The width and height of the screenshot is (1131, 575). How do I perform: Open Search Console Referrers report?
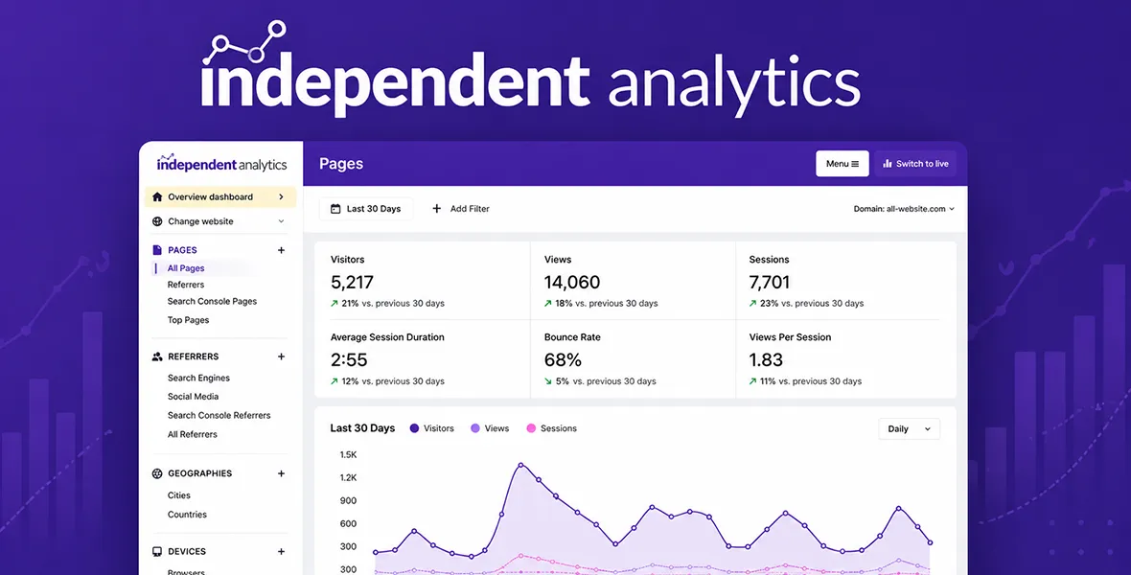[219, 416]
